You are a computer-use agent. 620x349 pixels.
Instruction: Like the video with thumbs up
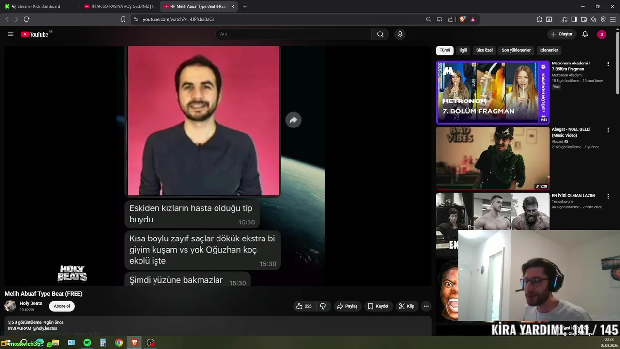pyautogui.click(x=304, y=306)
